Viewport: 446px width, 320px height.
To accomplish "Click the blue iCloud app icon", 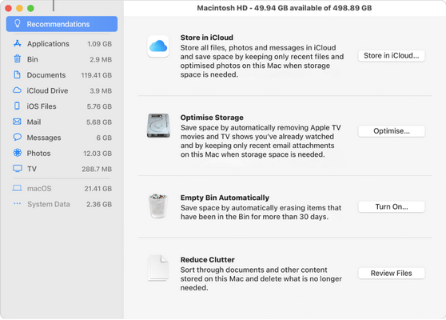I will tap(158, 46).
